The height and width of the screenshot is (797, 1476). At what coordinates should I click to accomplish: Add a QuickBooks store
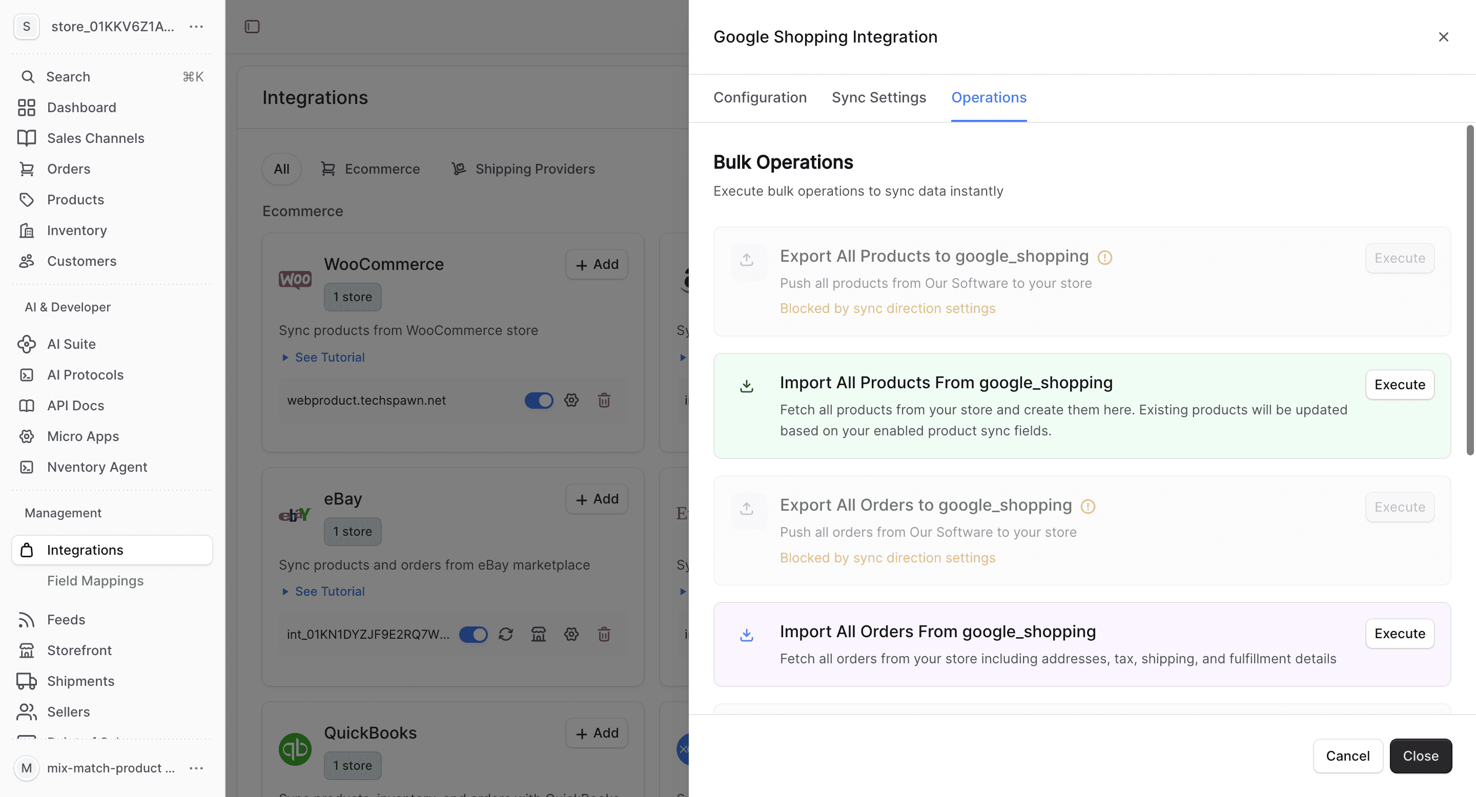(597, 733)
